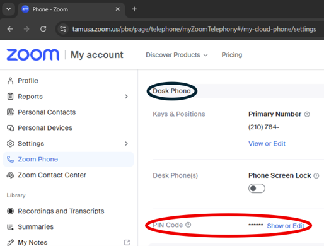The image size is (324, 246).
Task: Click the Desk Phone(s) label
Action: (x=175, y=175)
